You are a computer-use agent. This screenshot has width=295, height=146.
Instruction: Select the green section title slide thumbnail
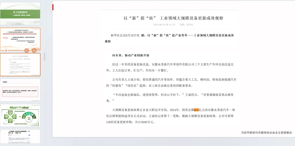(x=20, y=14)
